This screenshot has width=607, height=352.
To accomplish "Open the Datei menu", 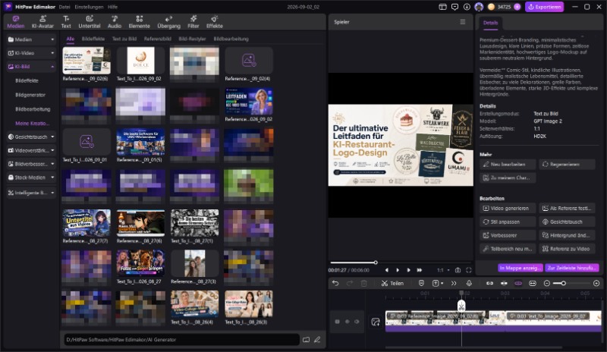I will tap(64, 7).
